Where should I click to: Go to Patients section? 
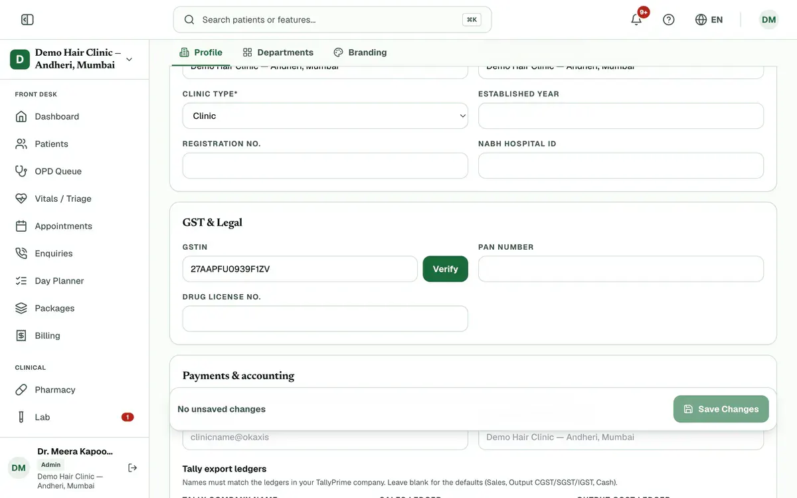coord(74,144)
